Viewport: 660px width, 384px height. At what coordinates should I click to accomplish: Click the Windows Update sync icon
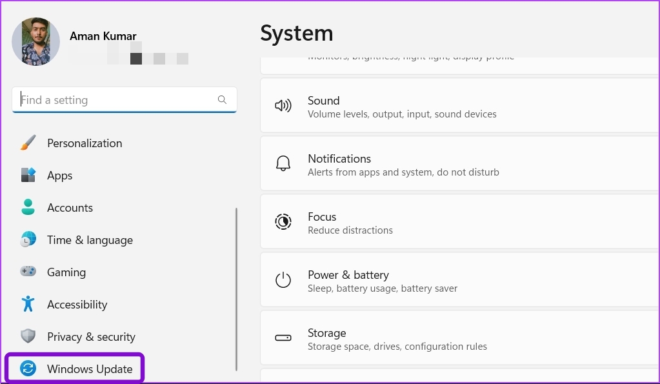[x=28, y=369]
